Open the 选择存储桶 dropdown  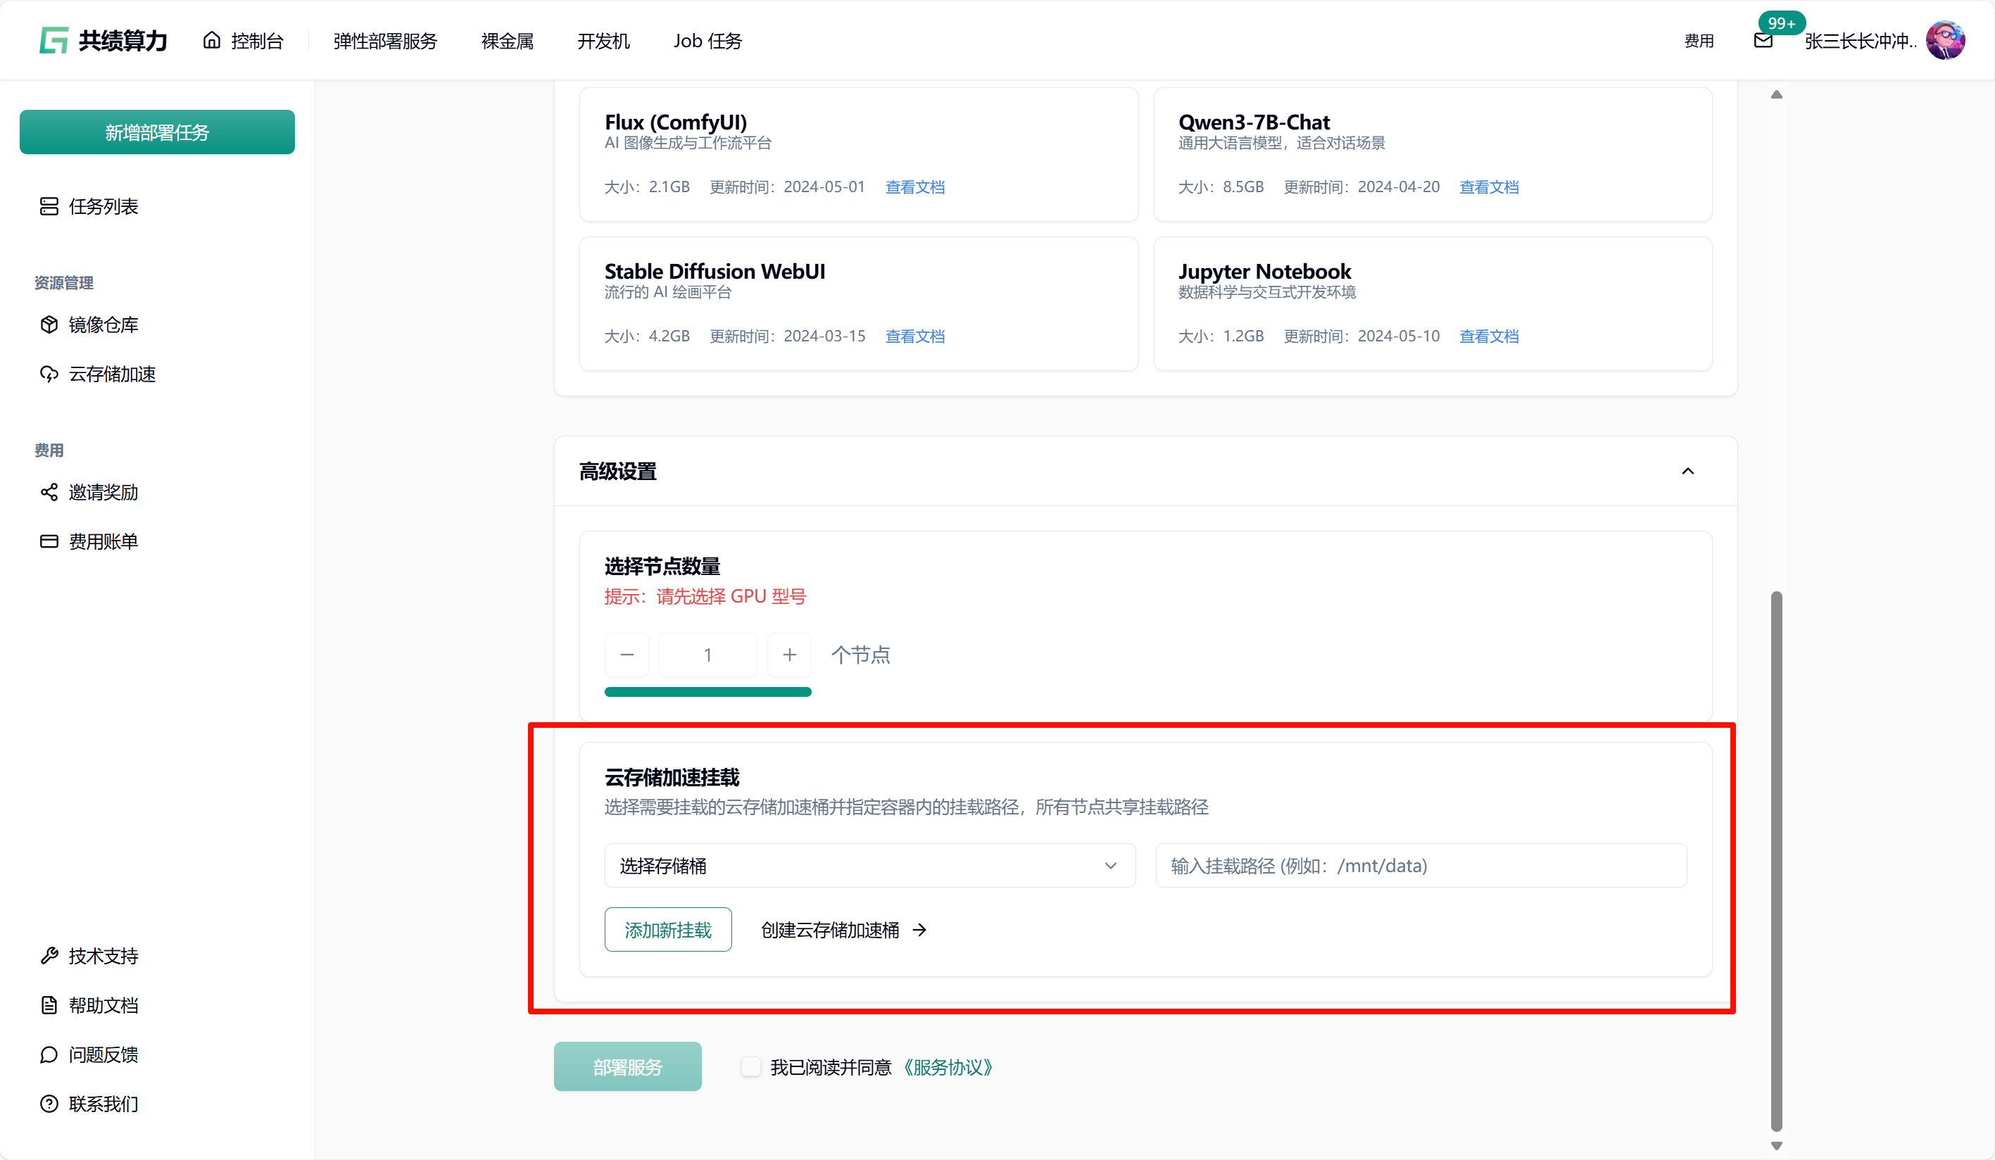(869, 866)
